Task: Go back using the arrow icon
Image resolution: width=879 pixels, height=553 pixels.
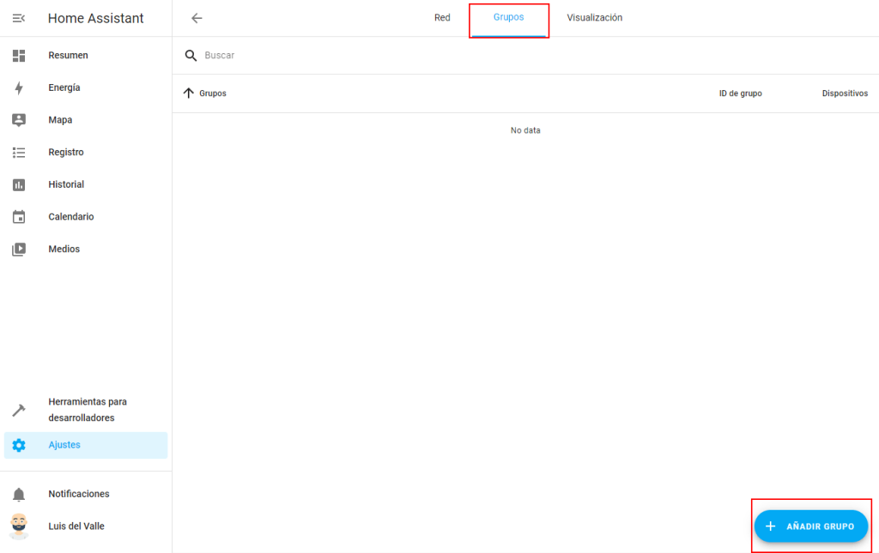Action: coord(197,18)
